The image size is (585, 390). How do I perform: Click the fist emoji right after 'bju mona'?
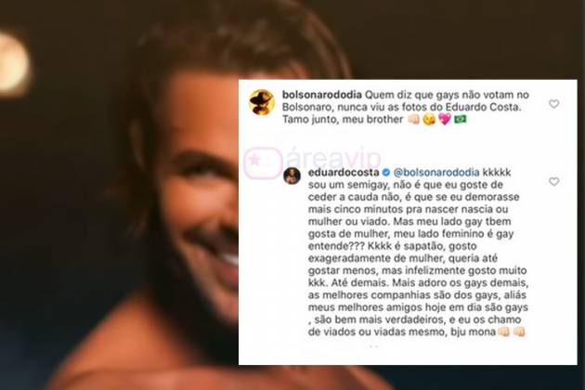coord(503,331)
